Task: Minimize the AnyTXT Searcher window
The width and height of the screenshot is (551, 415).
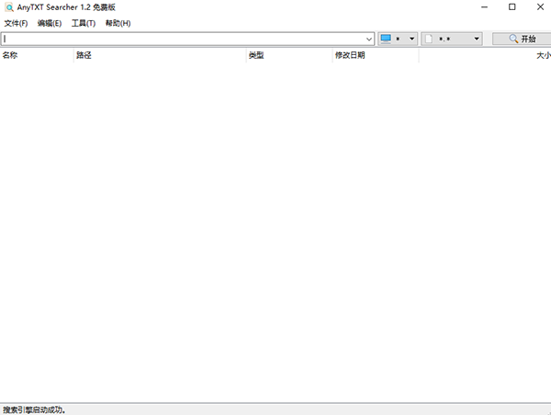Action: click(x=484, y=7)
